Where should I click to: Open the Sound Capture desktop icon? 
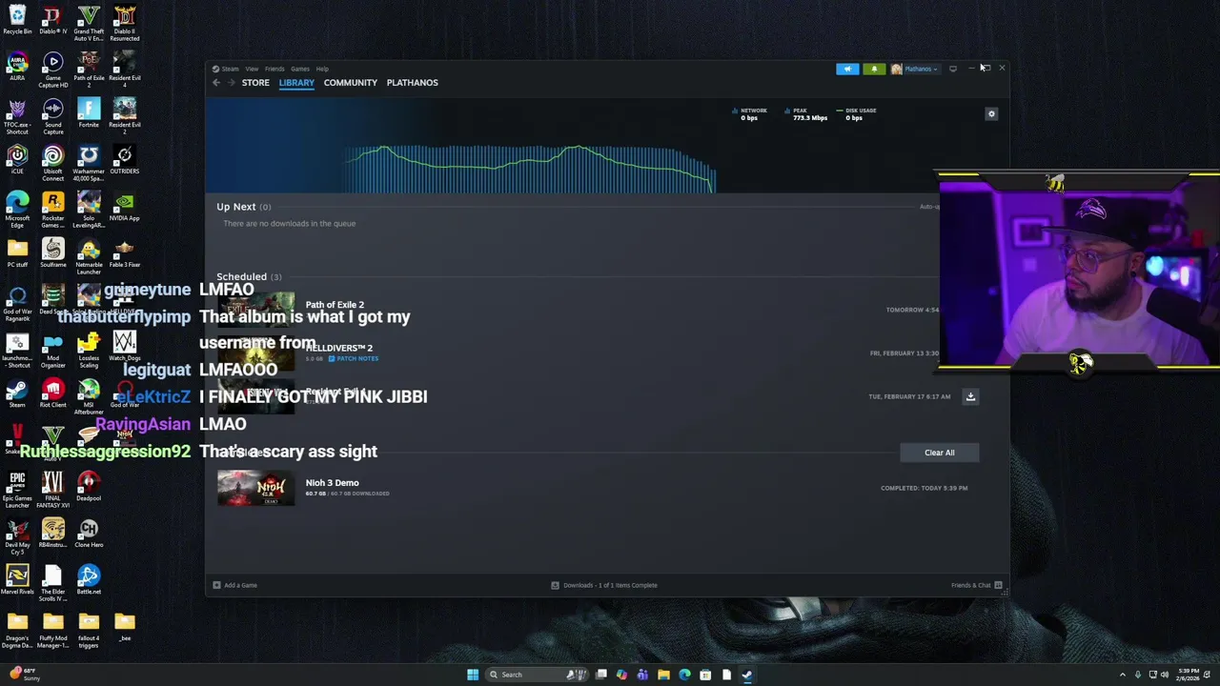52,117
